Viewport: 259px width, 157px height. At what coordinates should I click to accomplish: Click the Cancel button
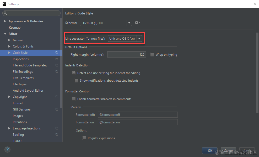[x=228, y=150]
